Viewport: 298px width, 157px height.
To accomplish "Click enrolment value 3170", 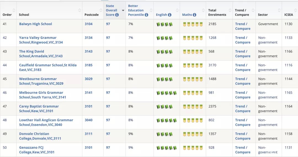I will pyautogui.click(x=212, y=65).
